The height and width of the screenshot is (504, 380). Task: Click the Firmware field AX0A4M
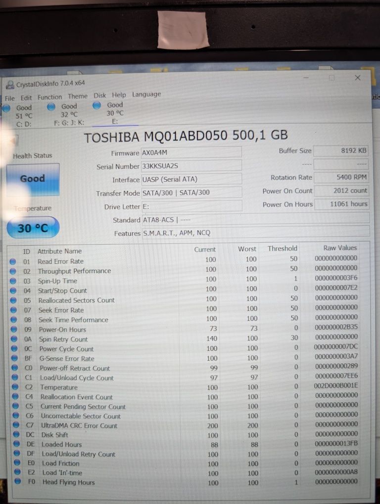click(x=191, y=152)
